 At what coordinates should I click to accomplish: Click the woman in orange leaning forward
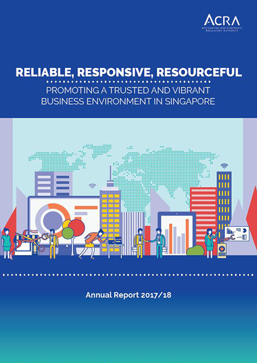tap(93, 244)
